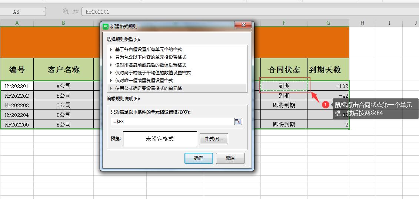Select column I header

click(389, 23)
